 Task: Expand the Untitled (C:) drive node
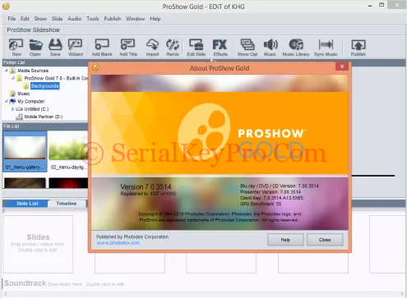click(12, 109)
